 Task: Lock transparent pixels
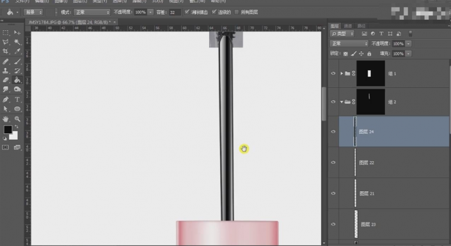tap(345, 54)
